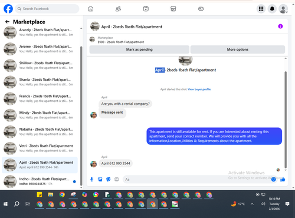Screen dimensions: 295x218
Task: Show hidden tray icons chevron
Action: pos(252,204)
